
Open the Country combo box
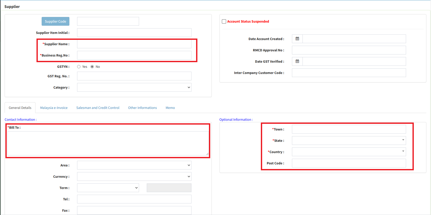[349, 152]
